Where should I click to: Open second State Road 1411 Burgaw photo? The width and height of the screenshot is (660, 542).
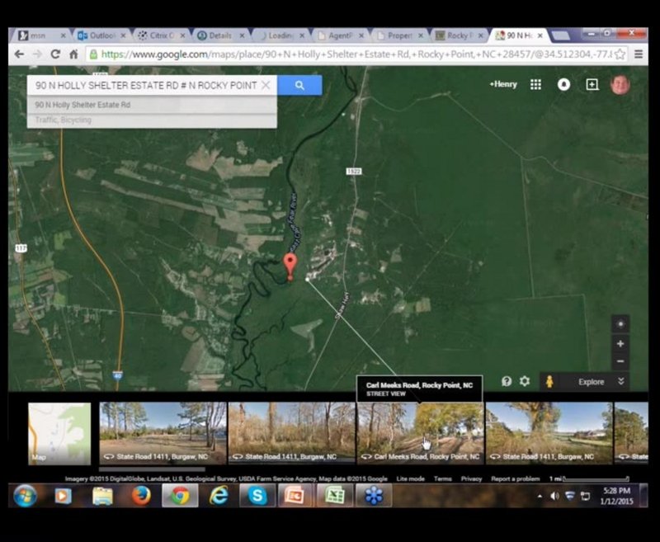pos(291,433)
